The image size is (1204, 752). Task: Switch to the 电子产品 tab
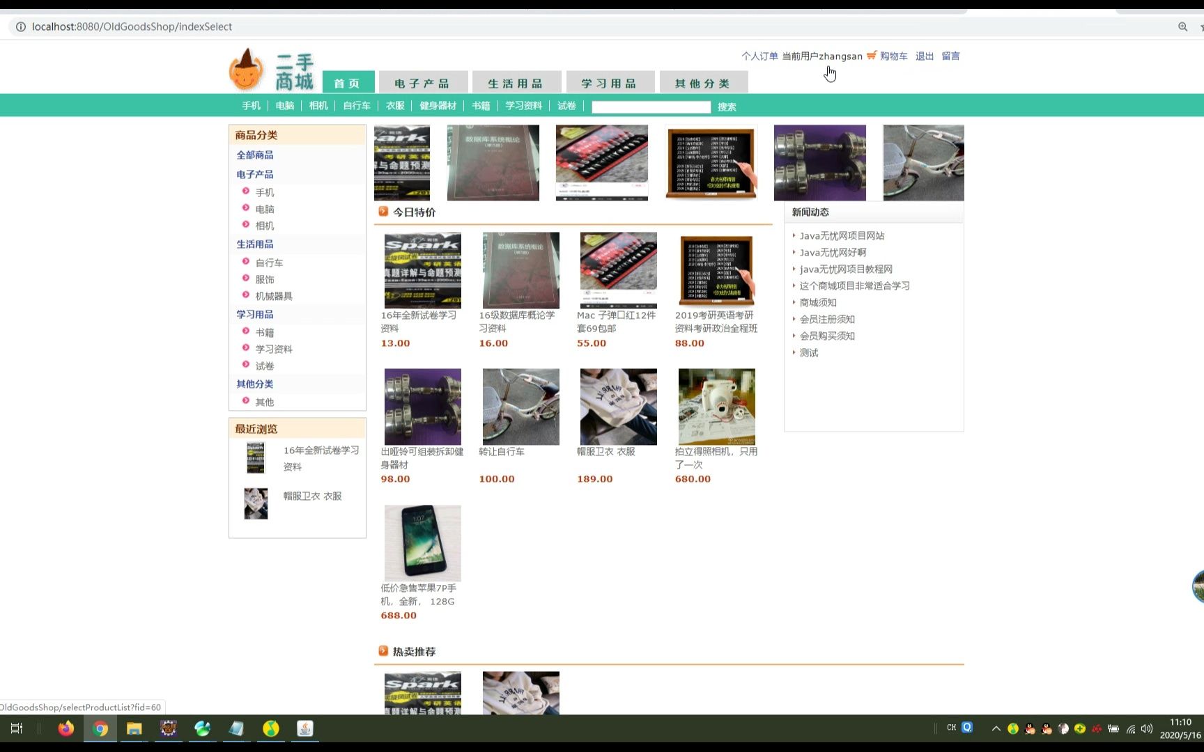pos(423,82)
